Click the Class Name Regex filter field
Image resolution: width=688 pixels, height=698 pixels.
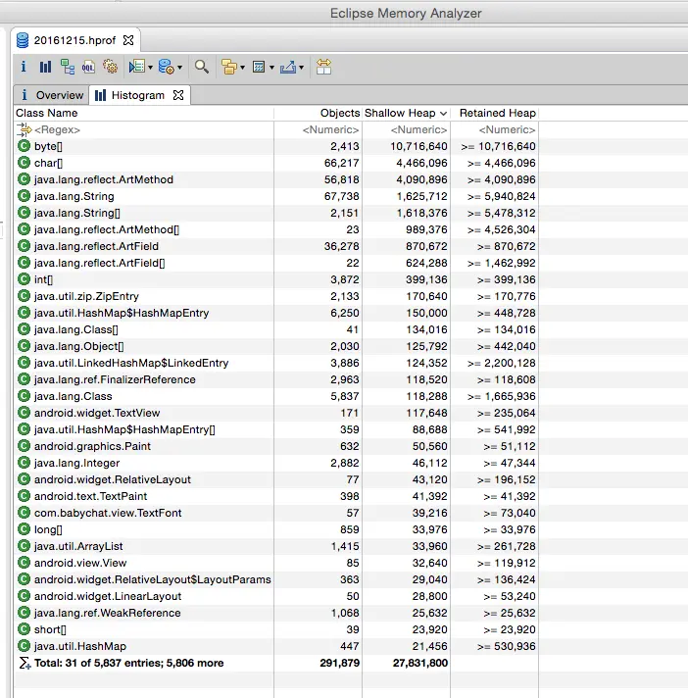click(x=144, y=130)
